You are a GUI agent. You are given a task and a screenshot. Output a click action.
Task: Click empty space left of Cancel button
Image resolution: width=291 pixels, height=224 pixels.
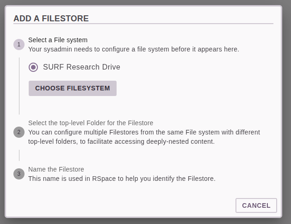click(x=121, y=205)
